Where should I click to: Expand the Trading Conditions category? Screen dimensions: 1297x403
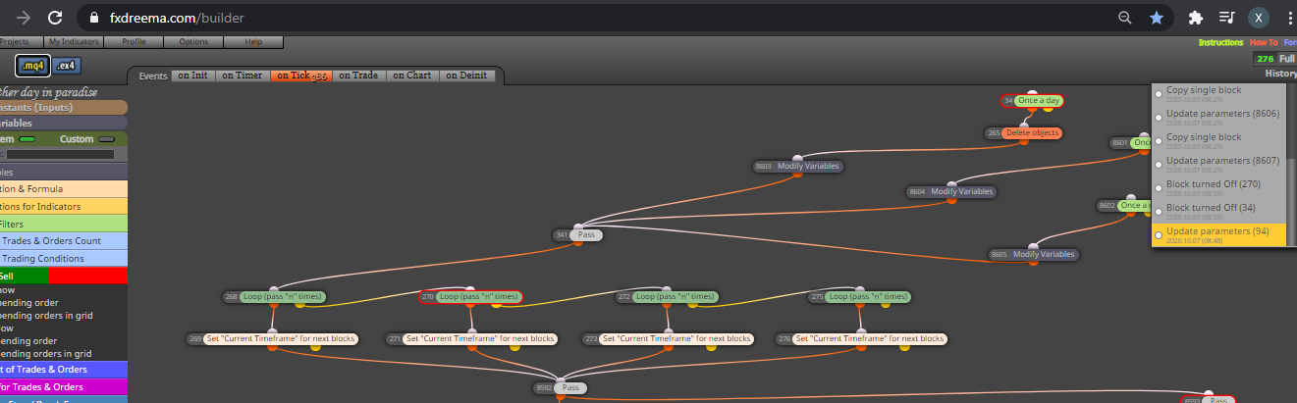point(64,258)
